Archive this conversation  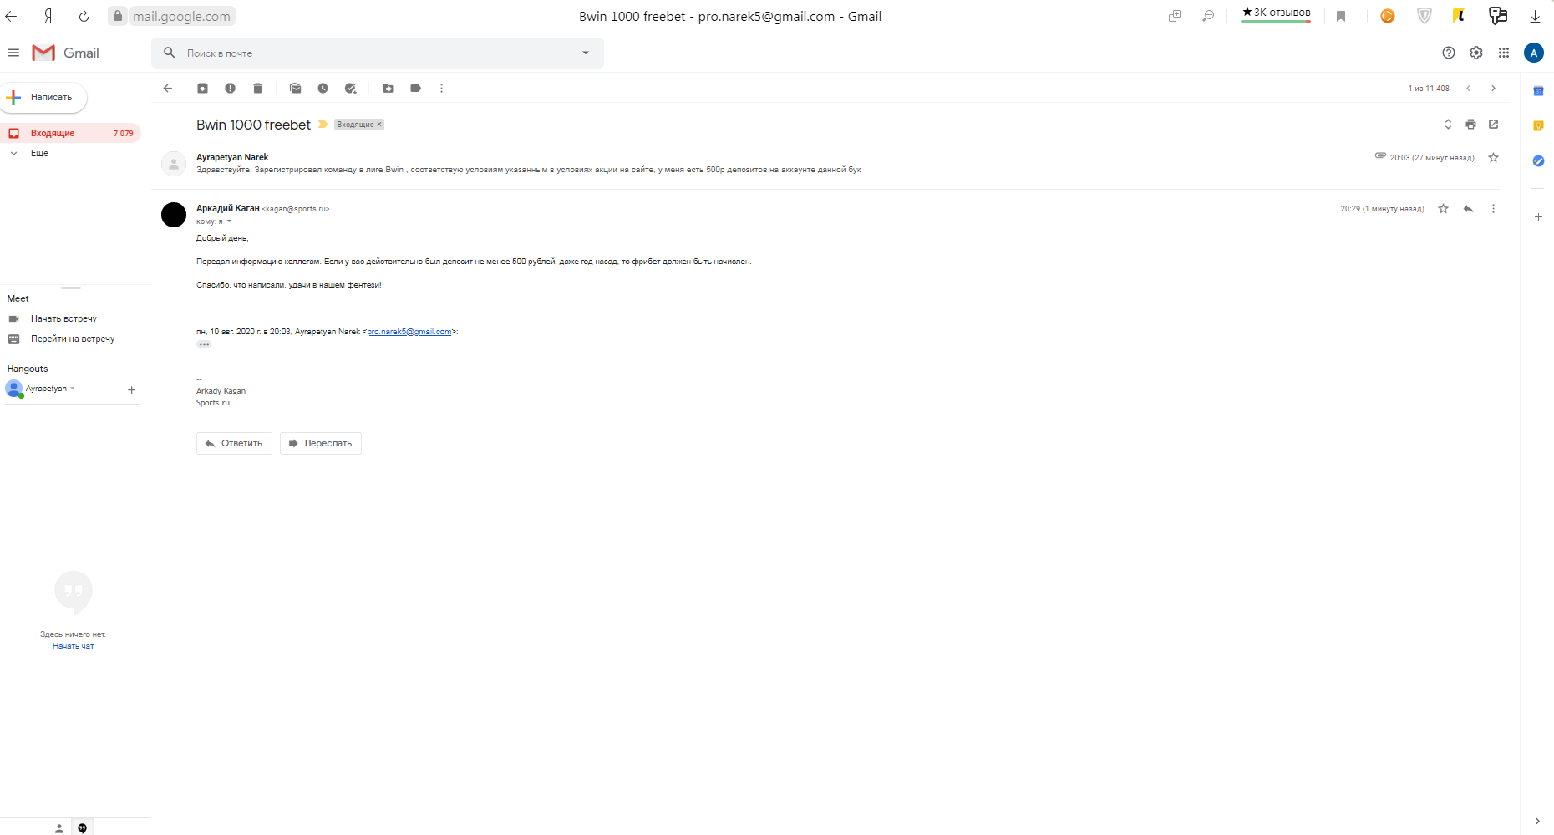[202, 89]
